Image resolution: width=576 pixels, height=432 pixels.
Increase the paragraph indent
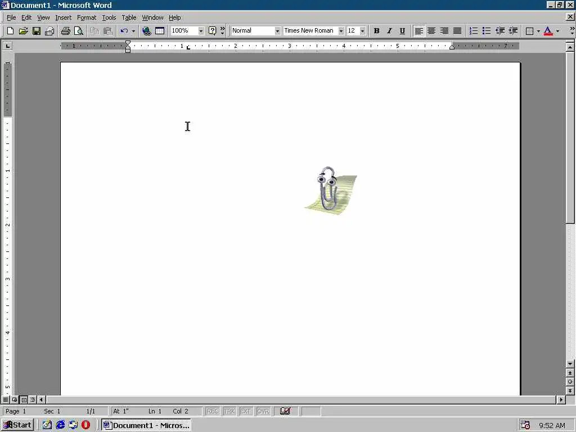pos(513,31)
